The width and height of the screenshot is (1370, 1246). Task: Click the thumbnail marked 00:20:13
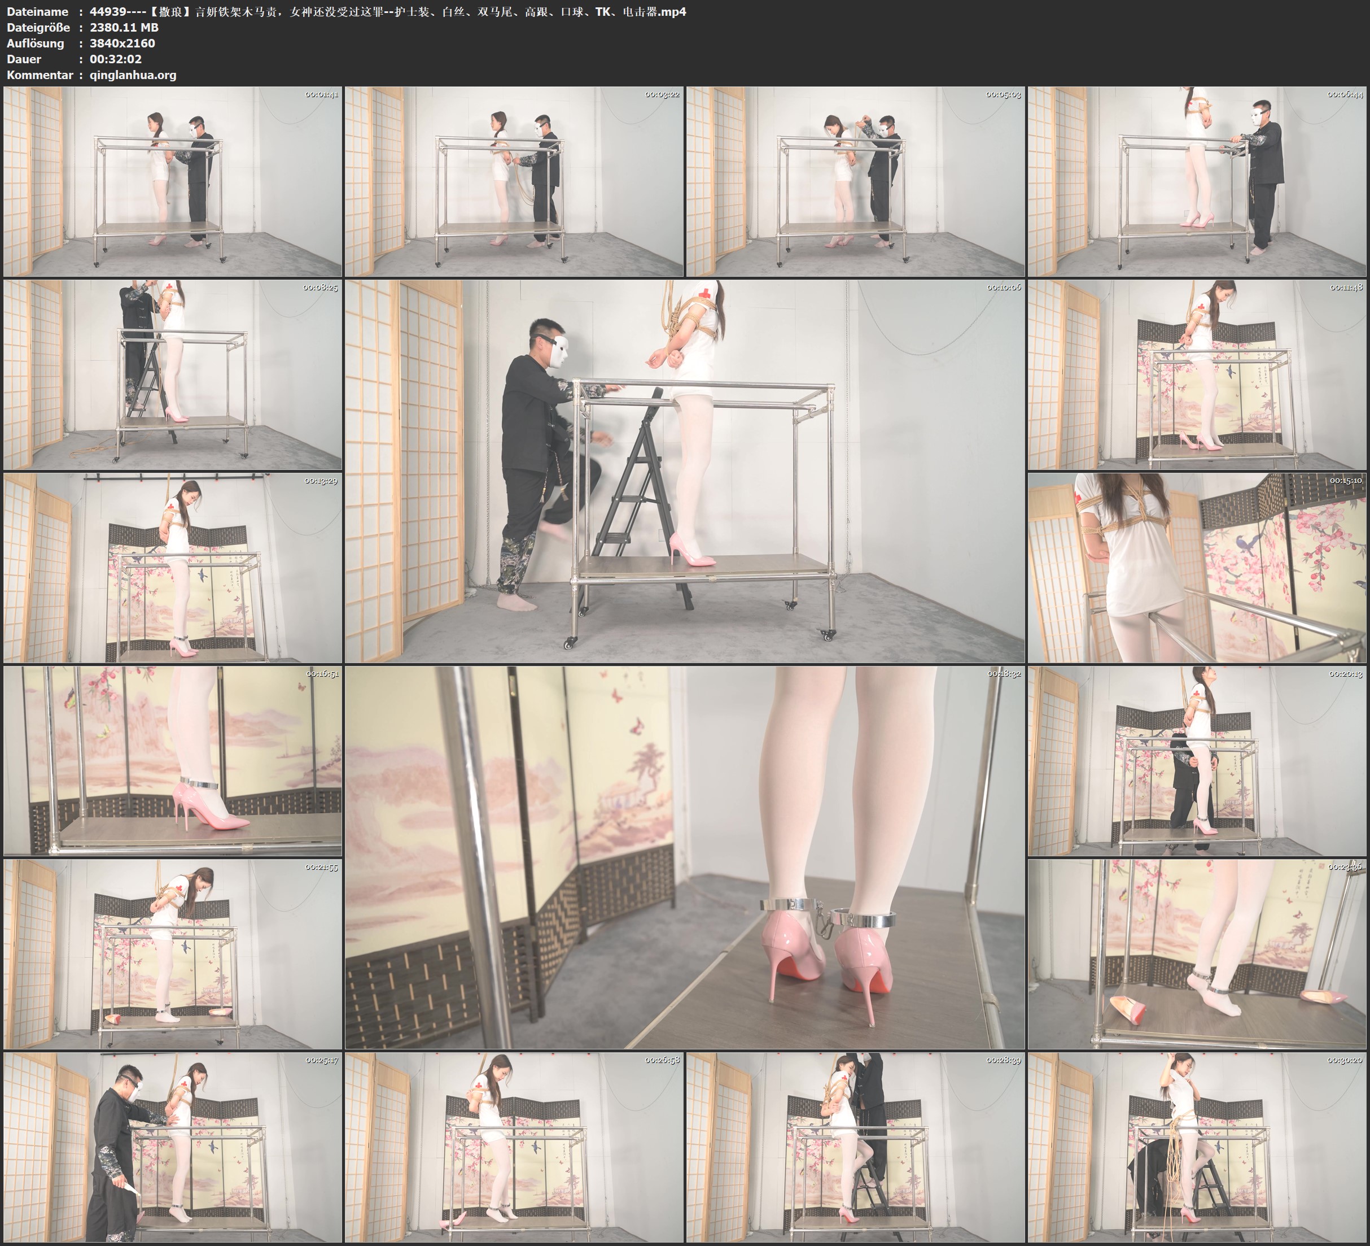click(1197, 761)
